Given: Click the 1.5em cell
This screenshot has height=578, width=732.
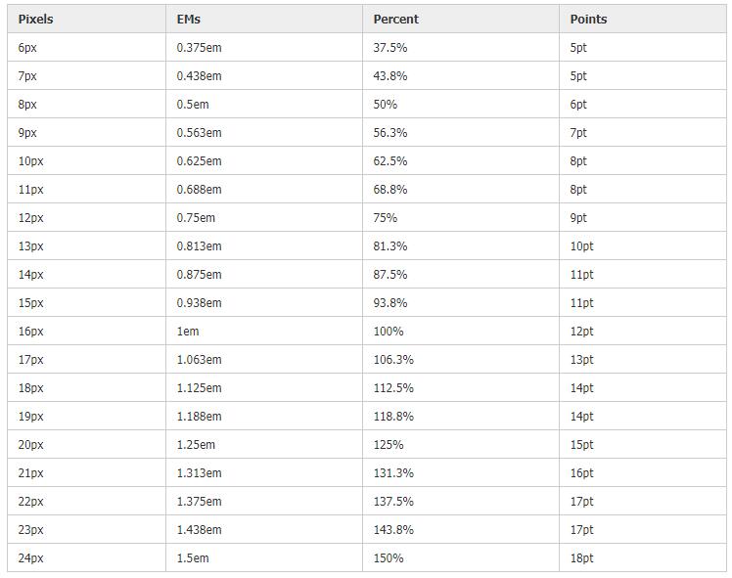Looking at the screenshot, I should [264, 557].
